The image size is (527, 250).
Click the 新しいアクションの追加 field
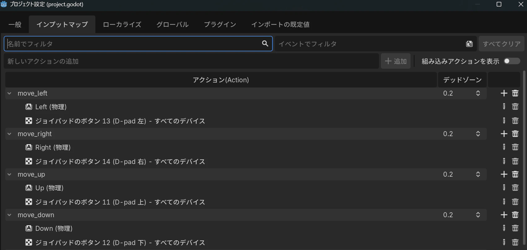(191, 61)
